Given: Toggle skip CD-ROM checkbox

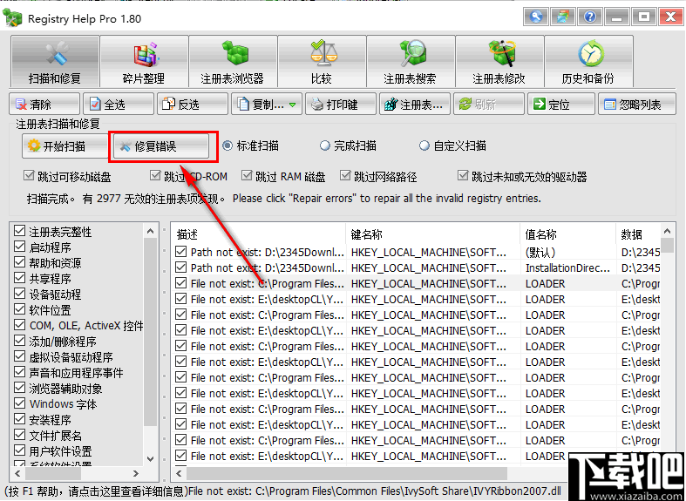Looking at the screenshot, I should click(155, 176).
